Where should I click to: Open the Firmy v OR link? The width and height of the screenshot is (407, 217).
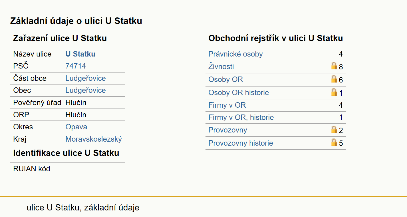point(227,105)
